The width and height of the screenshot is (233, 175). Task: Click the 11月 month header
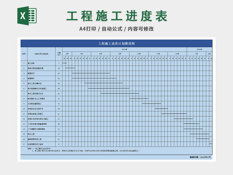tap(158, 54)
